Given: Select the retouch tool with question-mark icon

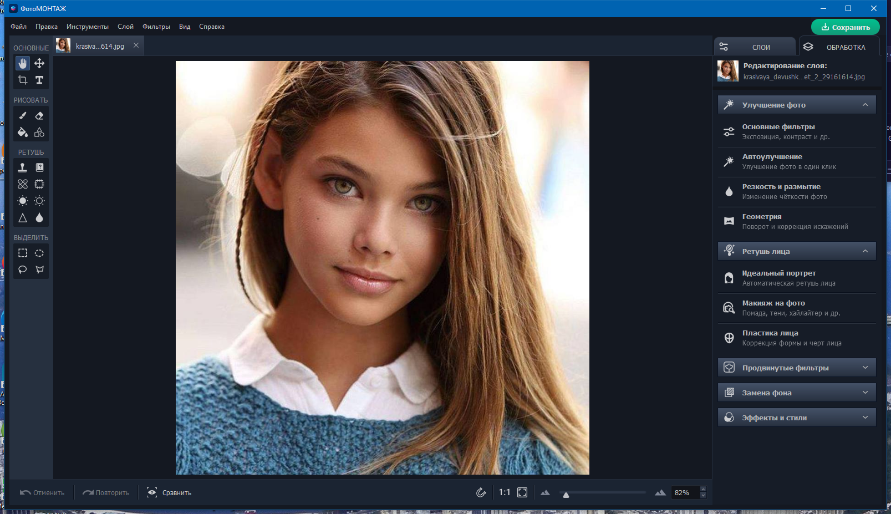Looking at the screenshot, I should coord(39,167).
